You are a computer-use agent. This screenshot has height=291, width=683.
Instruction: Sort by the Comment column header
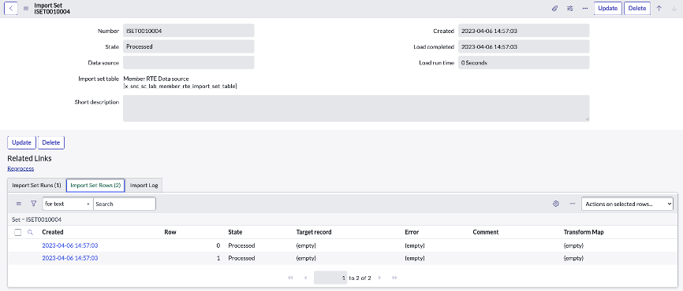(x=486, y=232)
